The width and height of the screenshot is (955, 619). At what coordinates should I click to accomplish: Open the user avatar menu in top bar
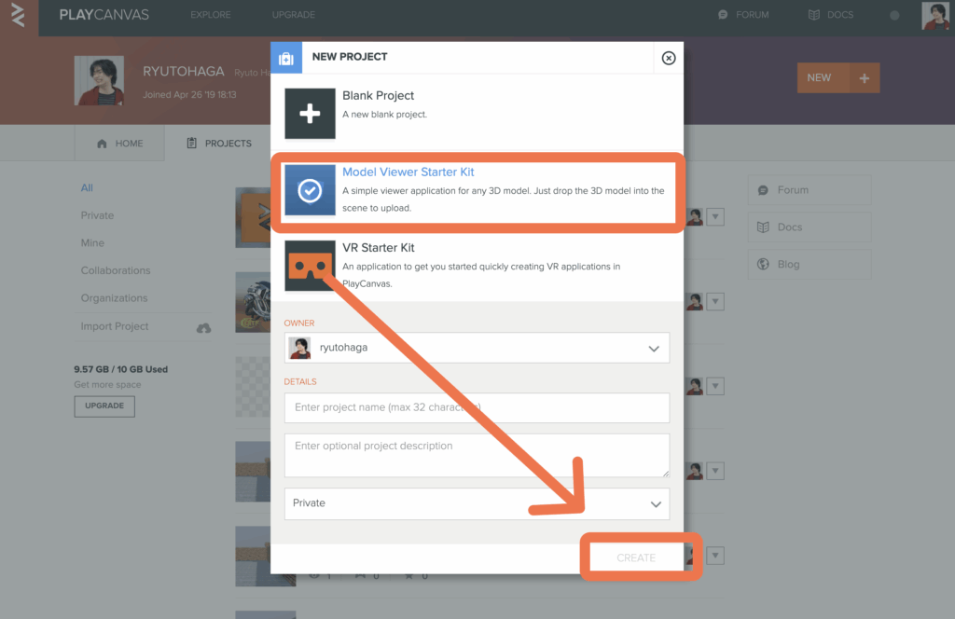934,15
